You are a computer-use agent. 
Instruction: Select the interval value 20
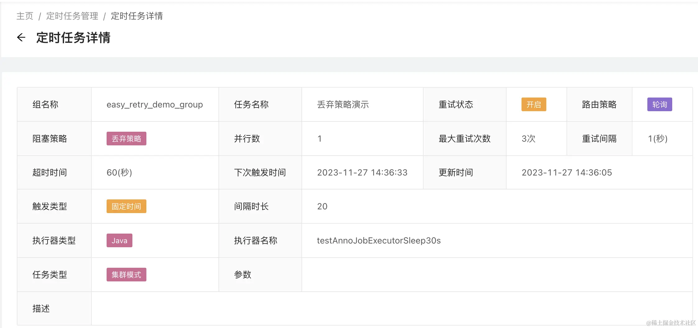(322, 206)
